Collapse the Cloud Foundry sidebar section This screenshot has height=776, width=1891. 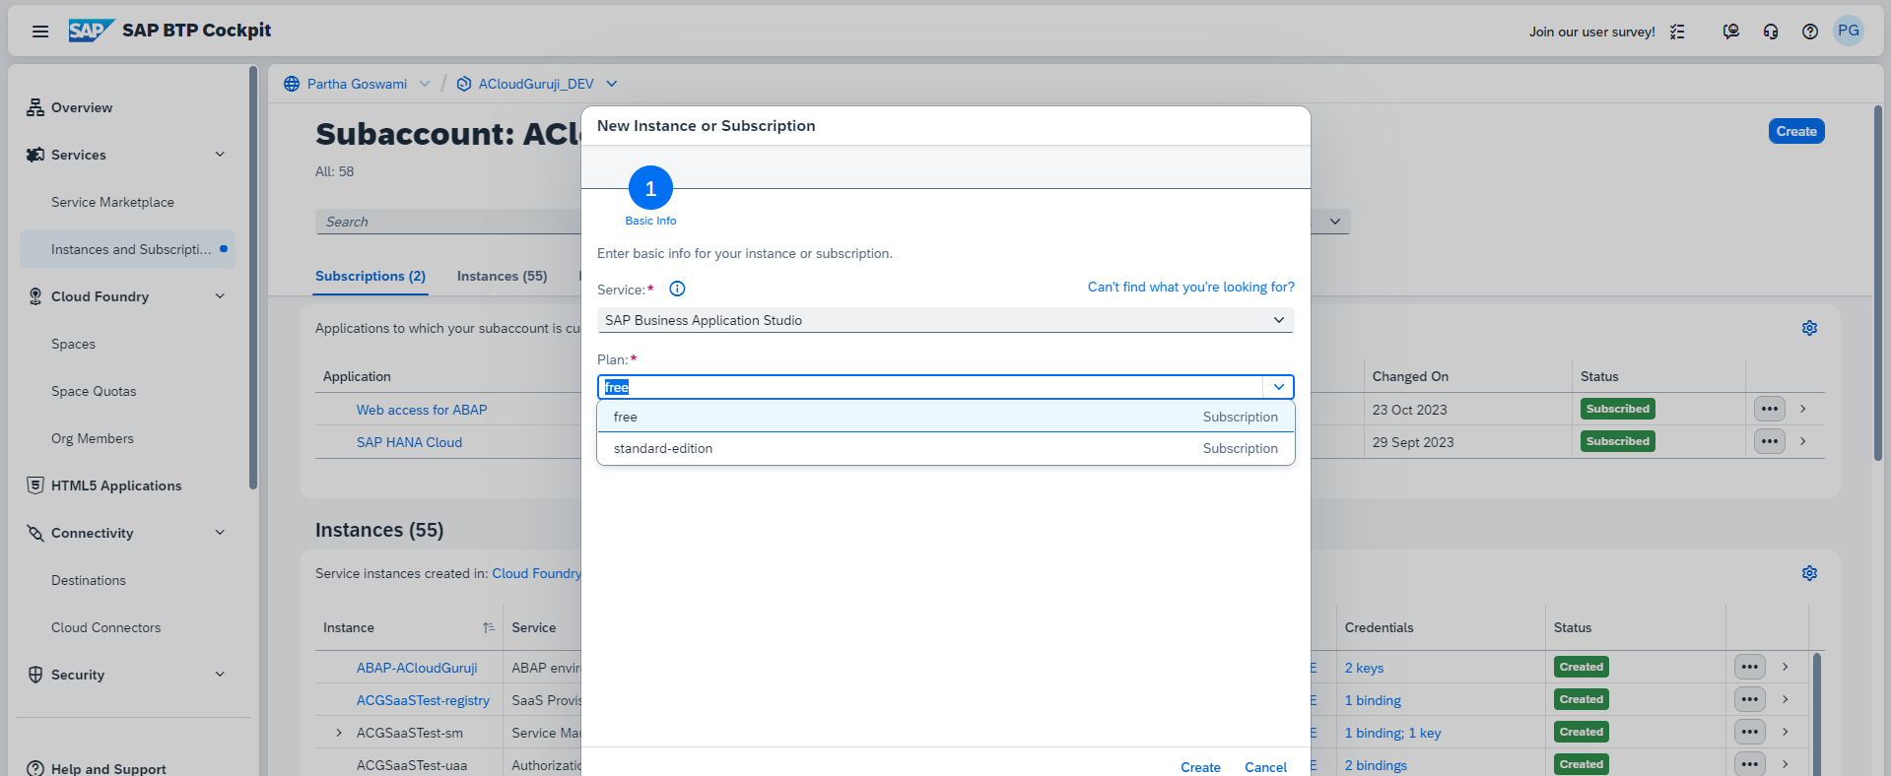(x=220, y=296)
